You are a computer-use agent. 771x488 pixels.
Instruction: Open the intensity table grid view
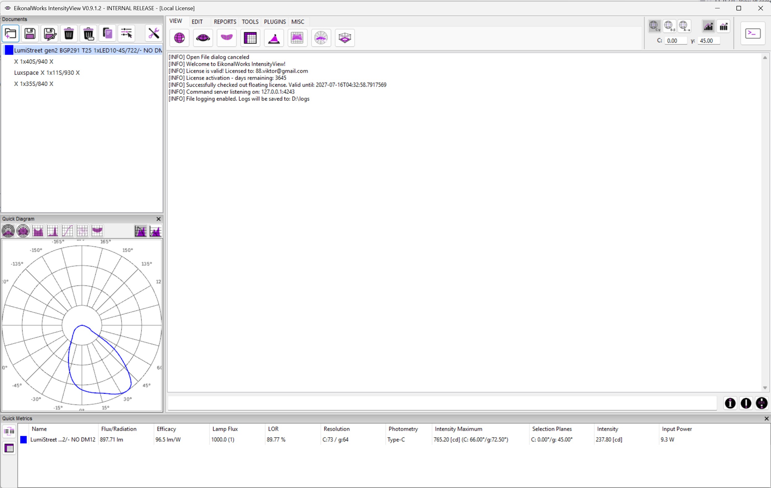point(251,38)
